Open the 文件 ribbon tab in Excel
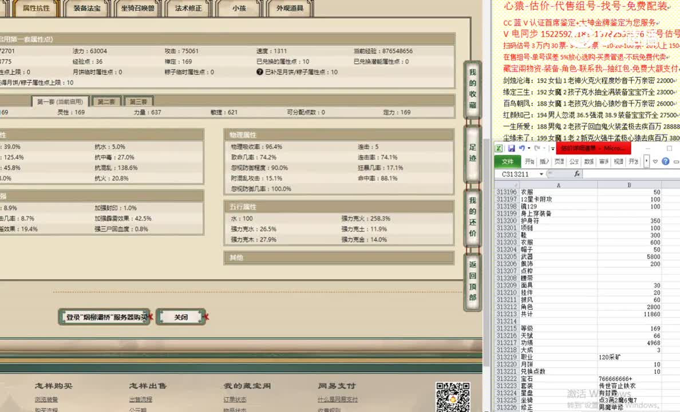This screenshot has height=412, width=680. (509, 161)
